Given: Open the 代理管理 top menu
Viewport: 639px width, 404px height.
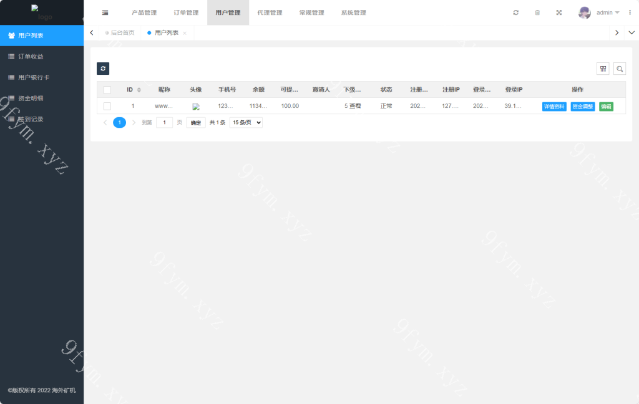Looking at the screenshot, I should (270, 12).
